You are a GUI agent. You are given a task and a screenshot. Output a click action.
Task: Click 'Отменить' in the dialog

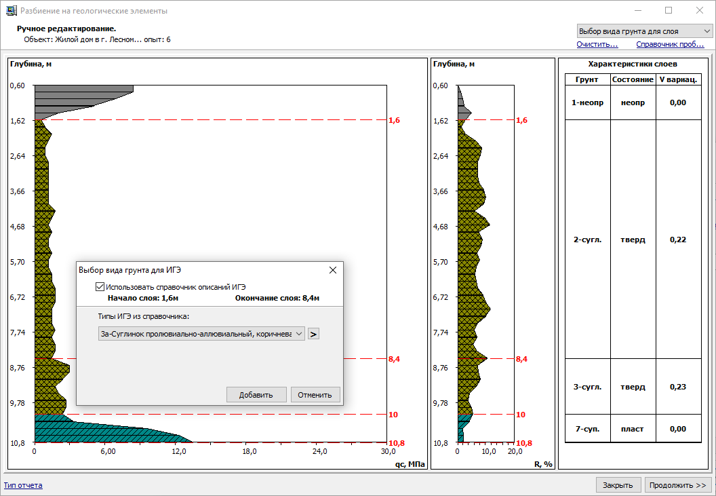315,395
